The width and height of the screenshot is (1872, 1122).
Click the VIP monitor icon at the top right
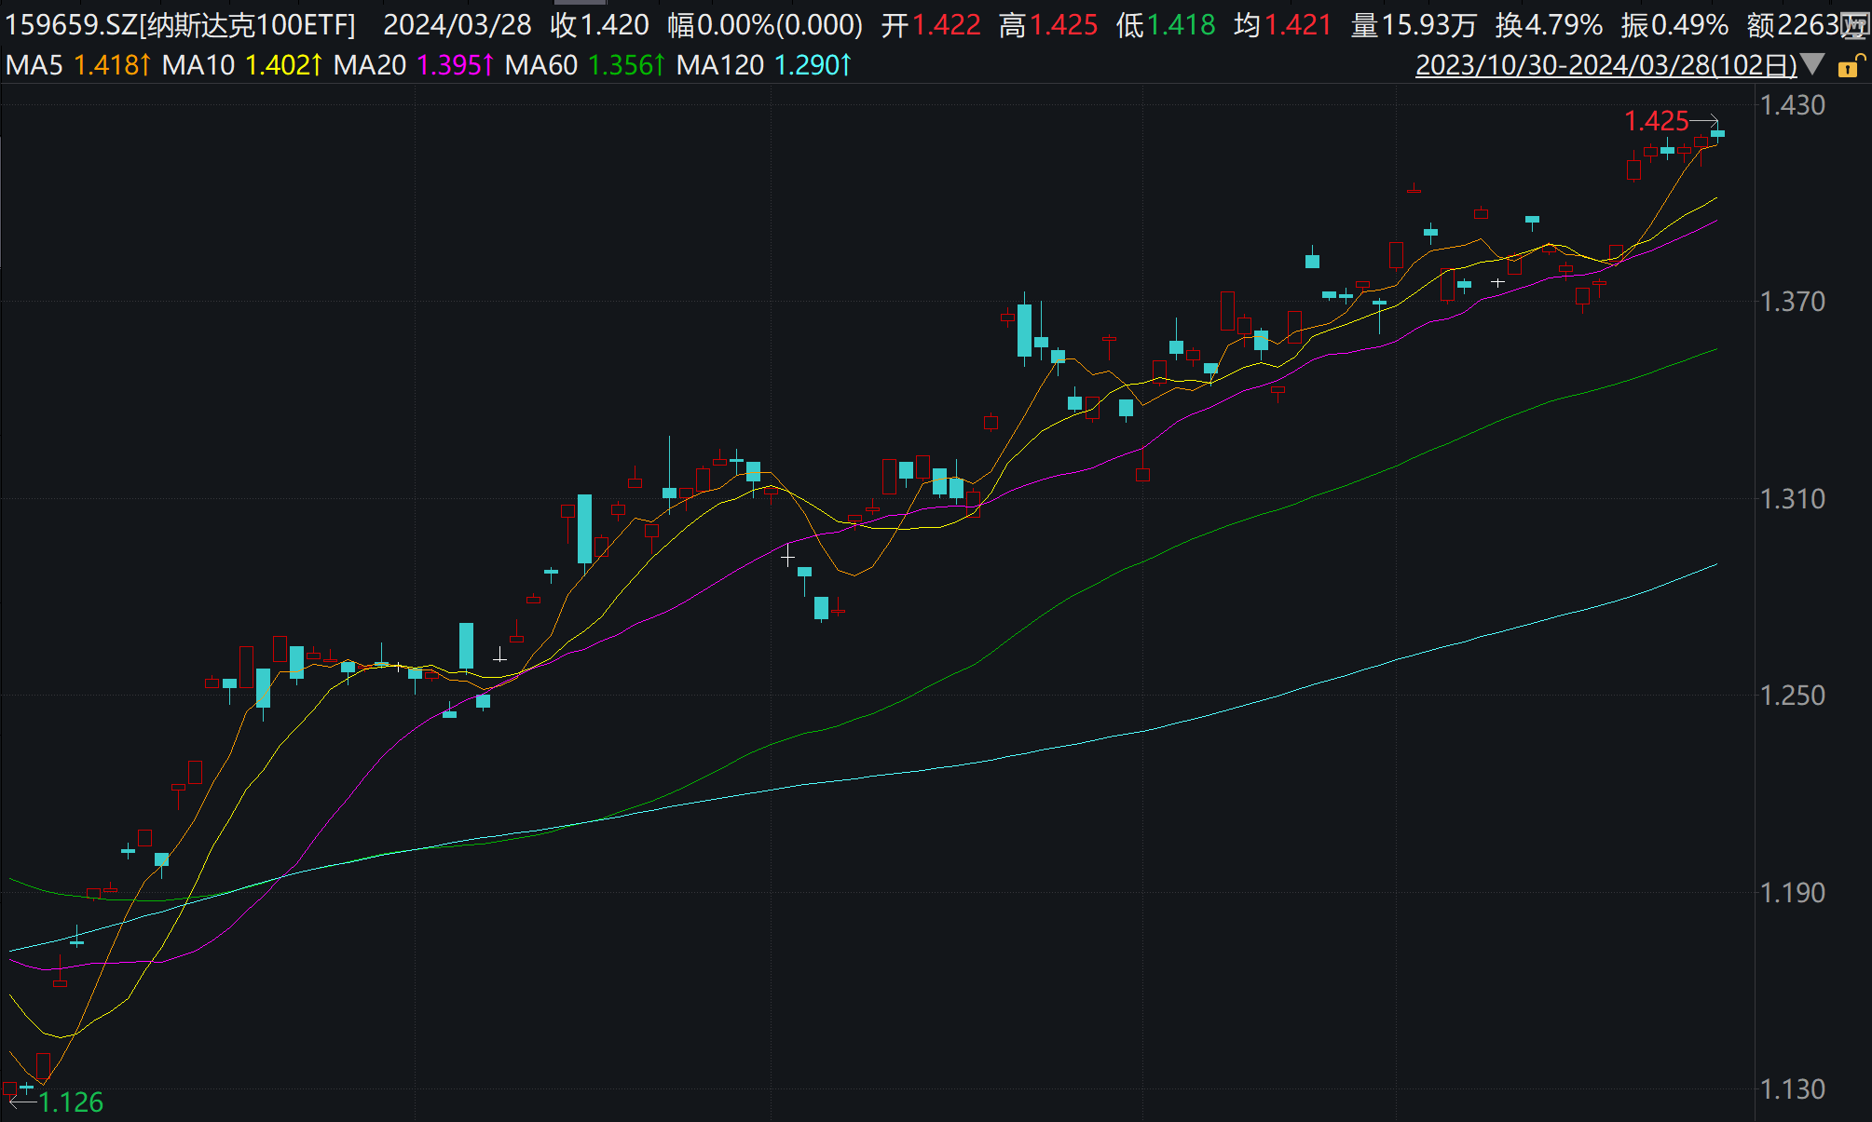click(x=1855, y=26)
